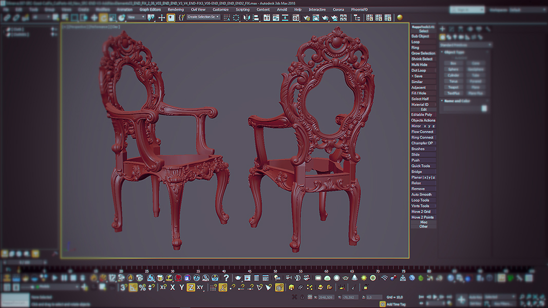Toggle the XY plane constraint button

(x=200, y=287)
